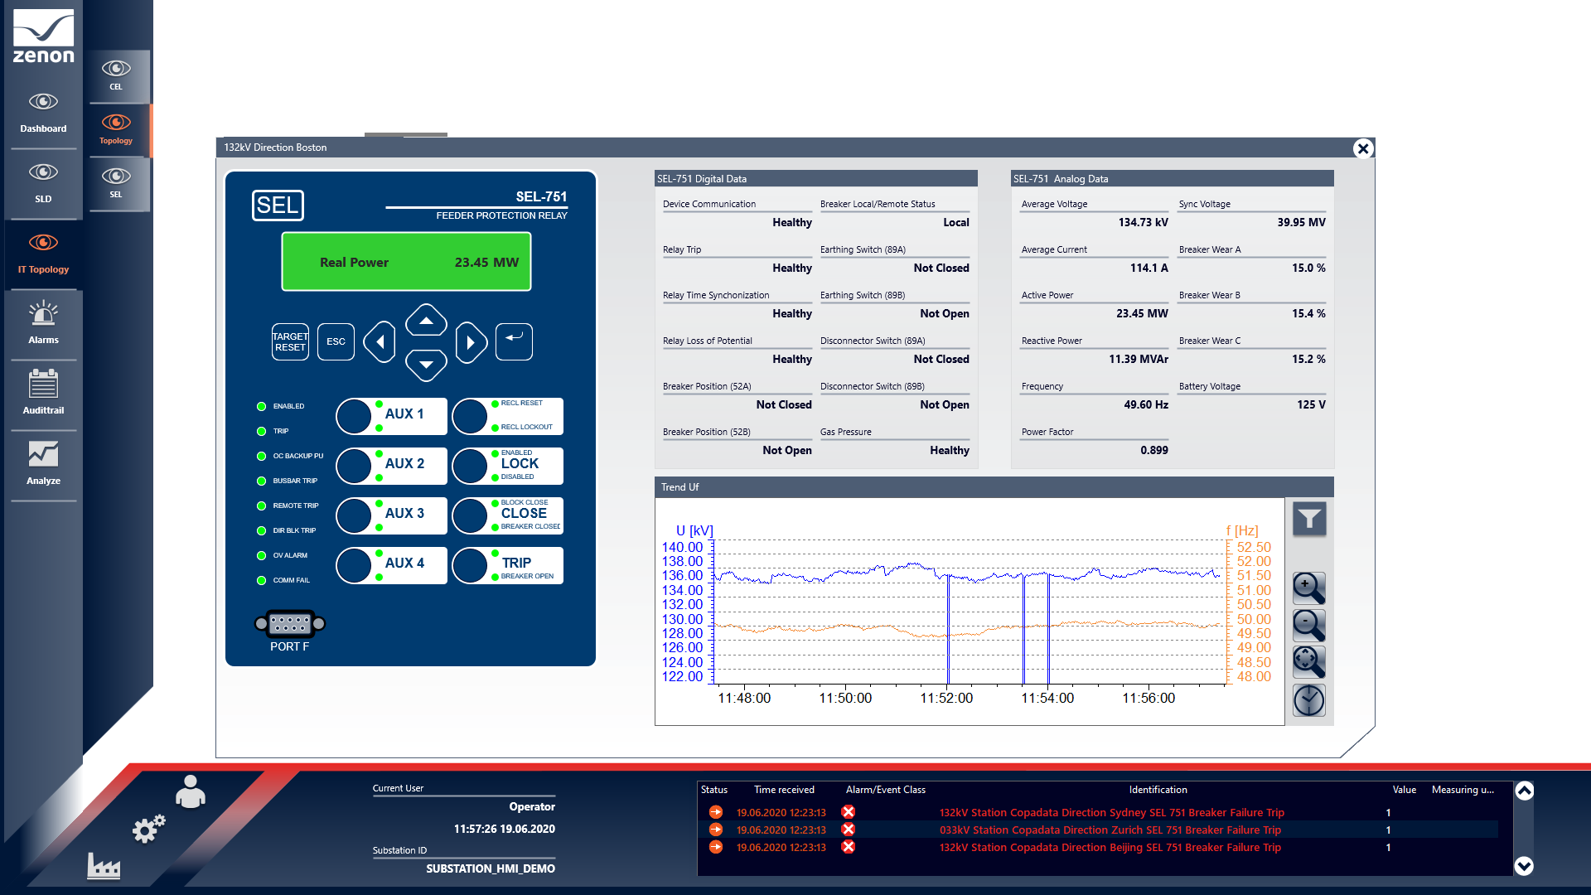This screenshot has width=1591, height=895.
Task: Click the settings gears icon
Action: click(149, 828)
